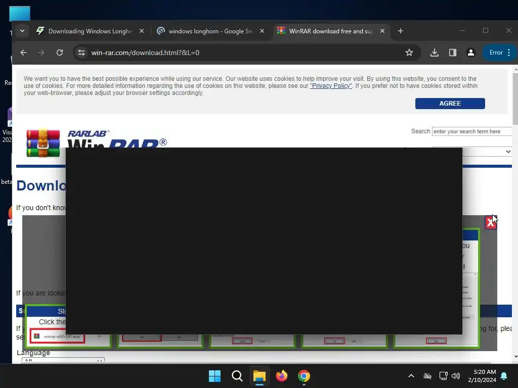Maximize the Chrome window
Image resolution: width=518 pixels, height=388 pixels.
tap(485, 31)
